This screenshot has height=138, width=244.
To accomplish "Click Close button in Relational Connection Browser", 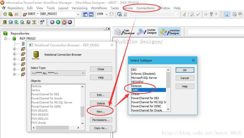I will tap(101, 69).
